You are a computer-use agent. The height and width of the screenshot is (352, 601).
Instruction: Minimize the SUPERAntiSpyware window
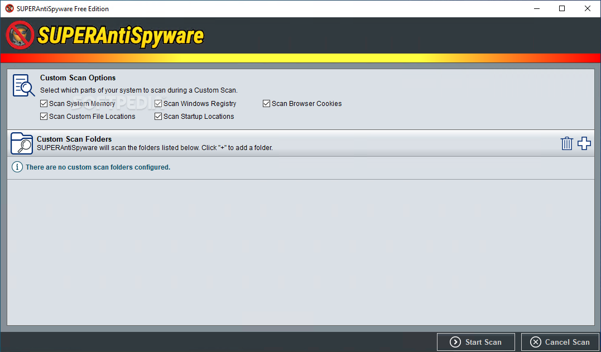(x=537, y=8)
